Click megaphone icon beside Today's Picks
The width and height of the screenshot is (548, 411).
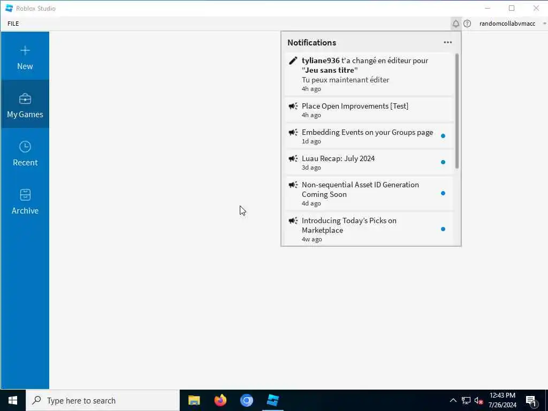pyautogui.click(x=293, y=220)
